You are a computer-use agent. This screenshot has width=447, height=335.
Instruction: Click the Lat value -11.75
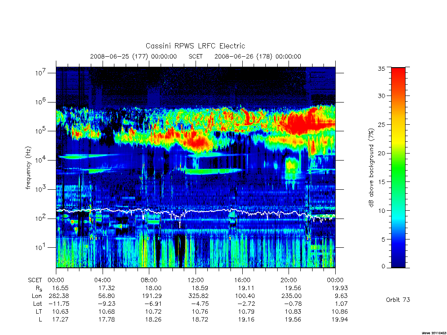59,304
